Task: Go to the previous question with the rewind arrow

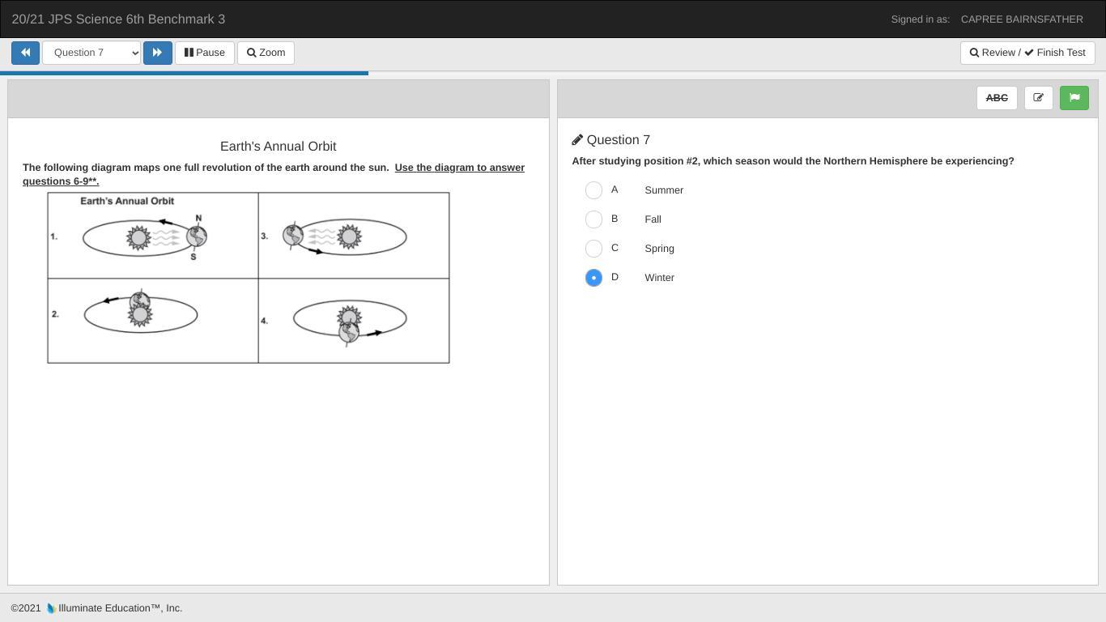Action: [x=25, y=53]
